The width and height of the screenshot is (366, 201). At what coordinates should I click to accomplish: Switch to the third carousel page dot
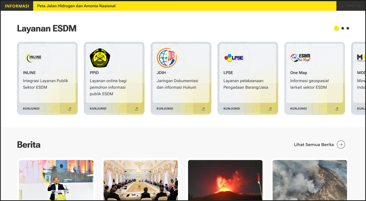348,28
